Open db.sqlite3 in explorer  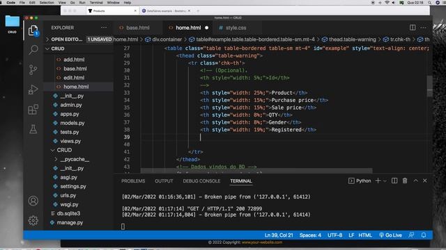point(68,213)
